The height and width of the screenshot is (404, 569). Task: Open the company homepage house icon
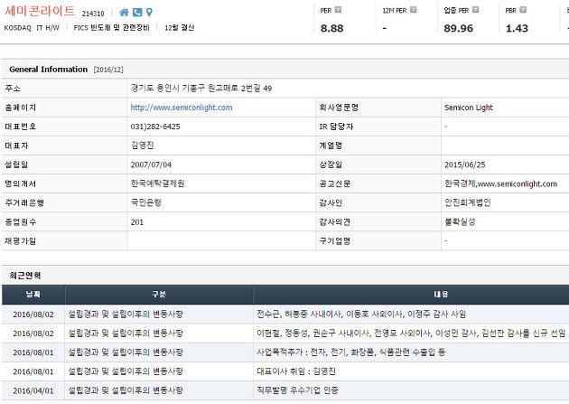124,13
